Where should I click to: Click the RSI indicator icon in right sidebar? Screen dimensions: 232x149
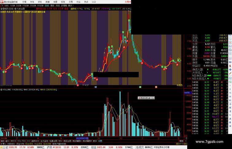pyautogui.click(x=230, y=62)
